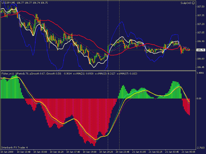The height and width of the screenshot is (154, 206).
Task: Click the 21 Jan 05:05 time label
Action: 189,152
